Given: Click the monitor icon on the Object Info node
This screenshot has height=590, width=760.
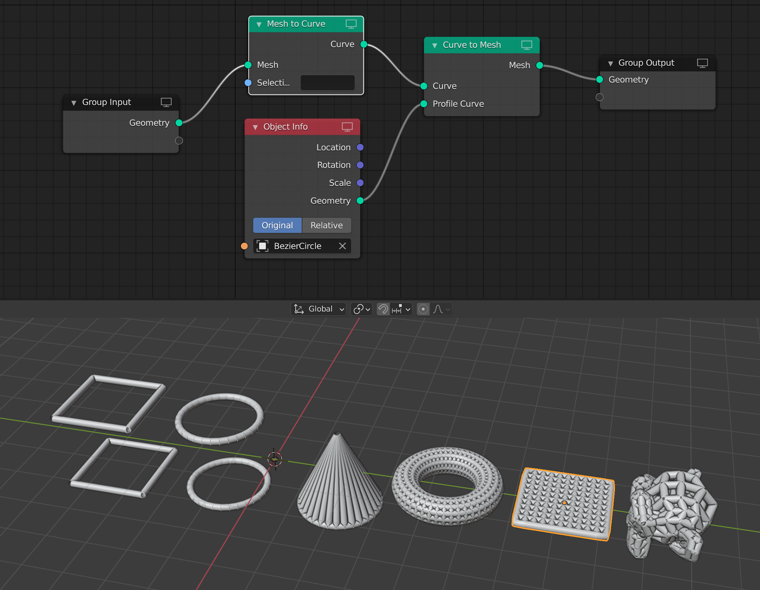Looking at the screenshot, I should [x=347, y=127].
